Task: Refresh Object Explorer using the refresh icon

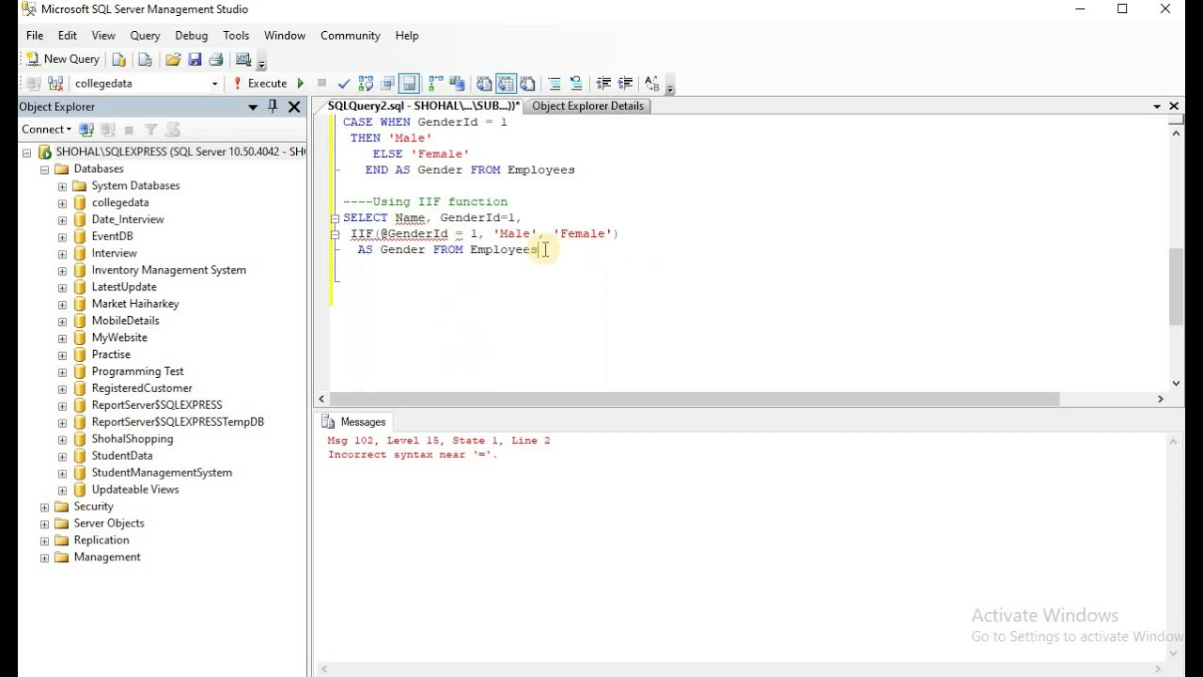Action: (172, 130)
